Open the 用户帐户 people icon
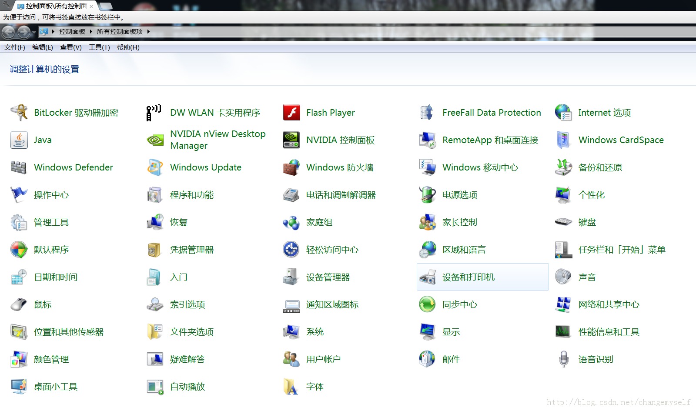This screenshot has height=411, width=696. (291, 359)
